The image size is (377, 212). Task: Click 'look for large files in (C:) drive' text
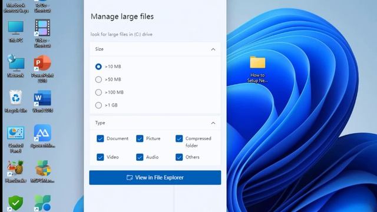click(x=121, y=34)
